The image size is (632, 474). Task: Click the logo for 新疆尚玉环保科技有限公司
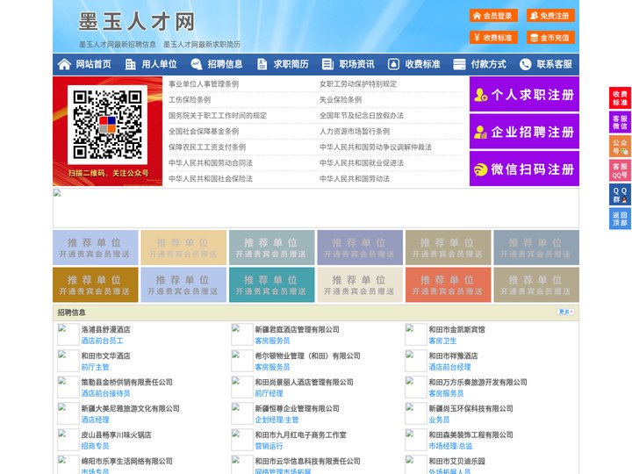(x=415, y=413)
